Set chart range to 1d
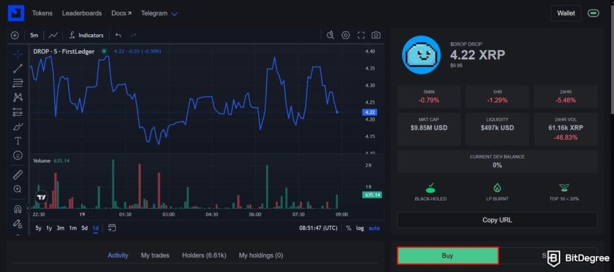Viewport: 614px width, 272px height. coord(96,228)
